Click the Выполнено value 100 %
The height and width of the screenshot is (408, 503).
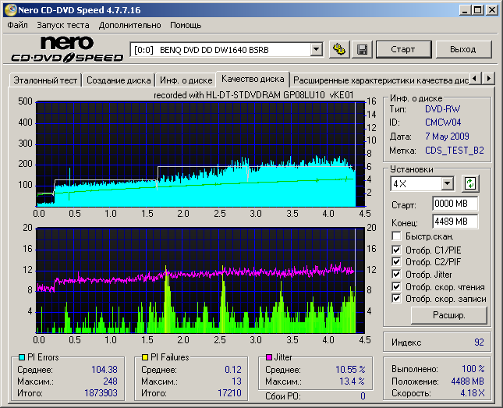click(x=473, y=369)
